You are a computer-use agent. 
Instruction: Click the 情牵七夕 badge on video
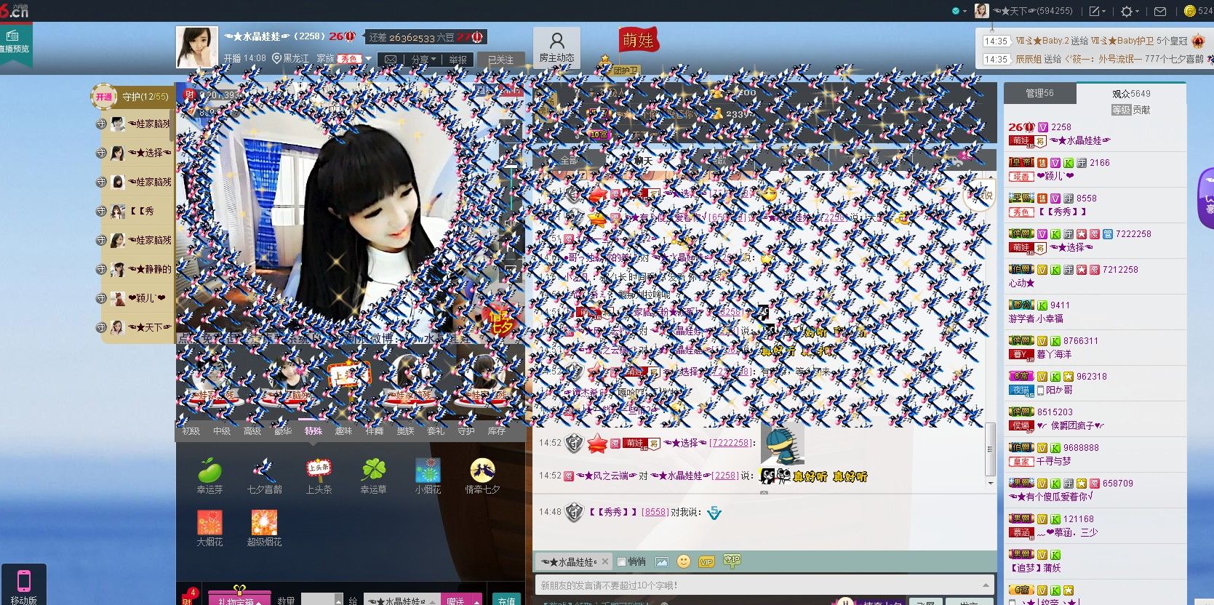pos(500,320)
